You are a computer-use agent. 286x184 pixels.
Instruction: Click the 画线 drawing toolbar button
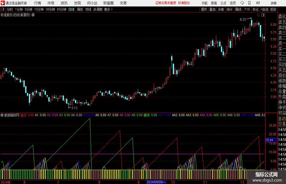[x=238, y=9]
